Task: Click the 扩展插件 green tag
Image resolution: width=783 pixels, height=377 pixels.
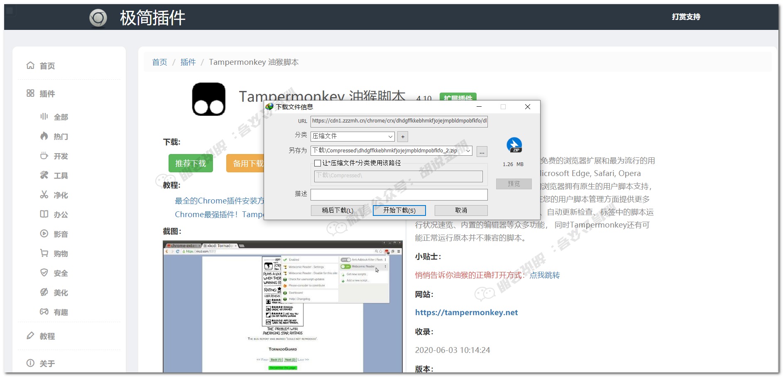Action: click(458, 97)
